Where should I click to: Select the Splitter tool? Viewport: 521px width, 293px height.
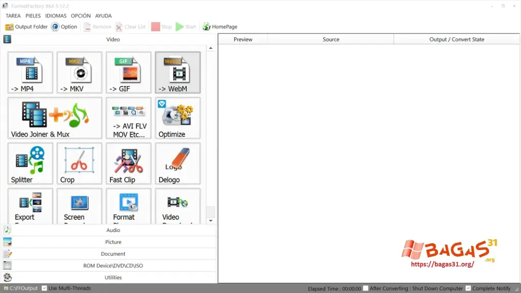click(x=30, y=163)
